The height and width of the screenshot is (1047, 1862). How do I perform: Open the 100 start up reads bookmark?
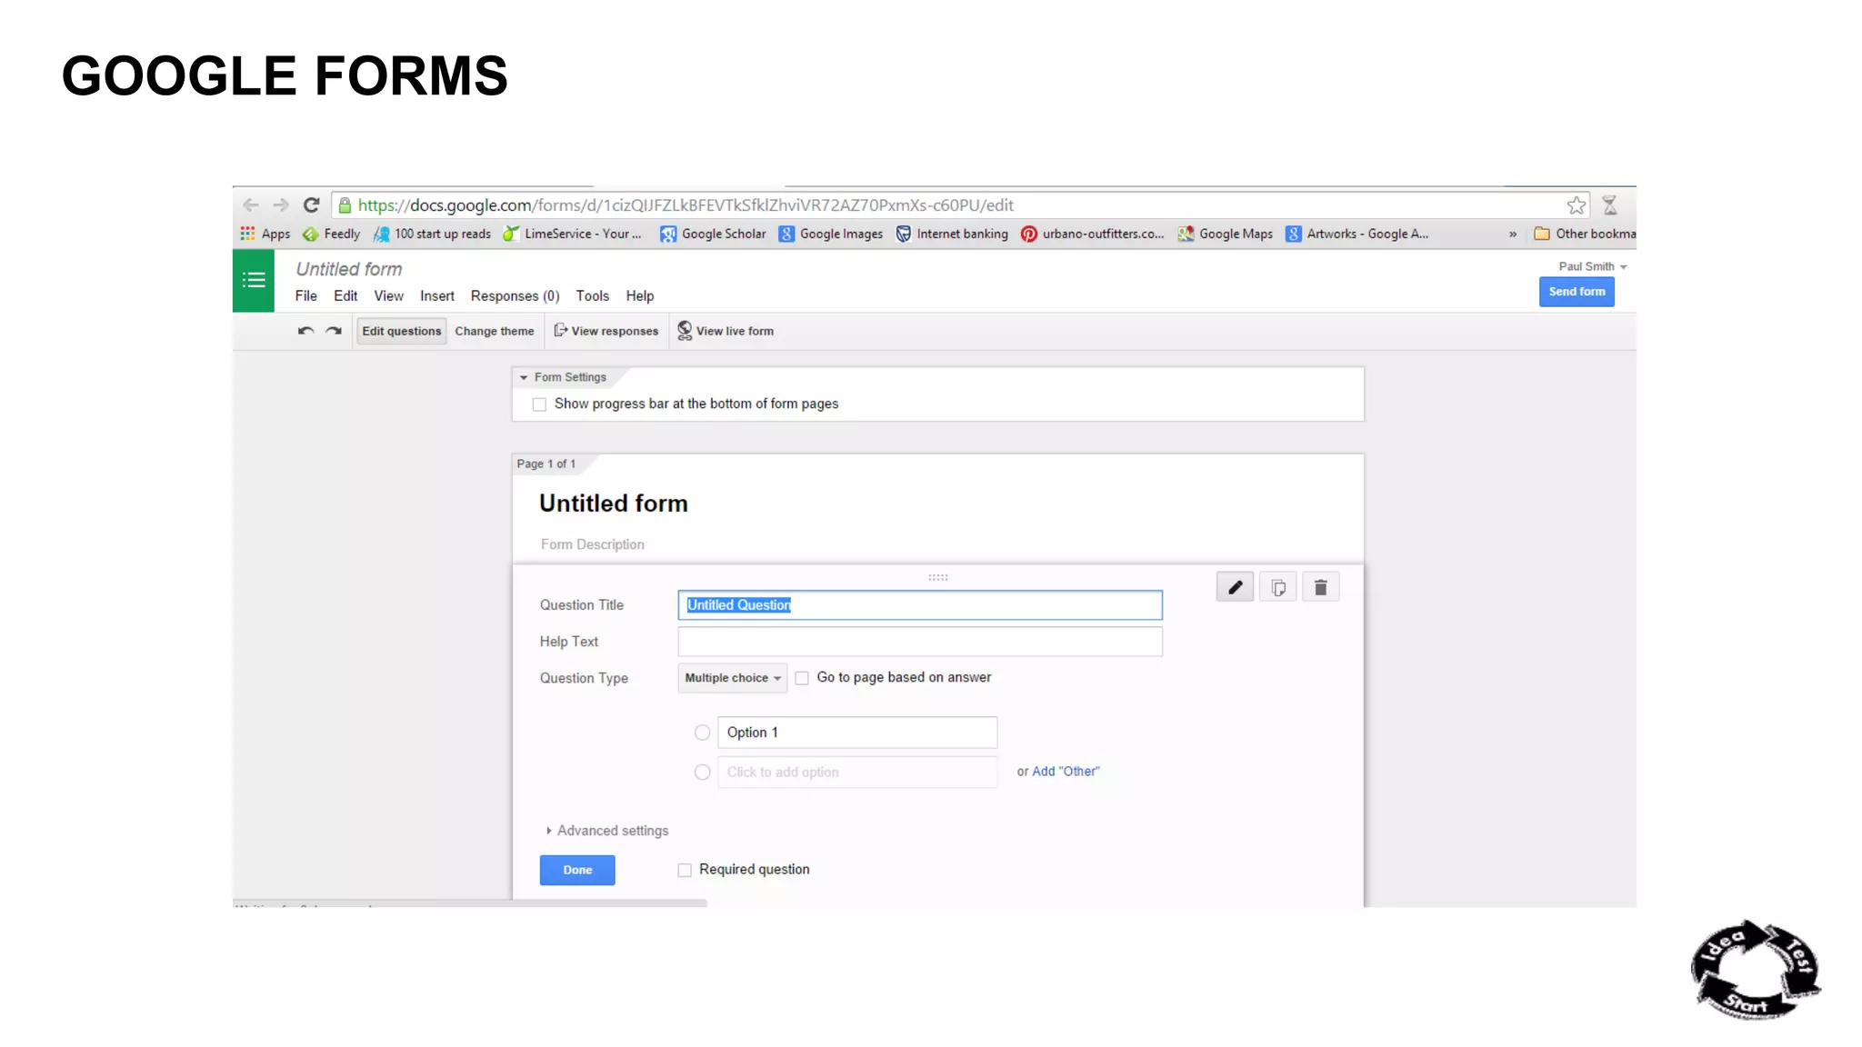pos(433,234)
